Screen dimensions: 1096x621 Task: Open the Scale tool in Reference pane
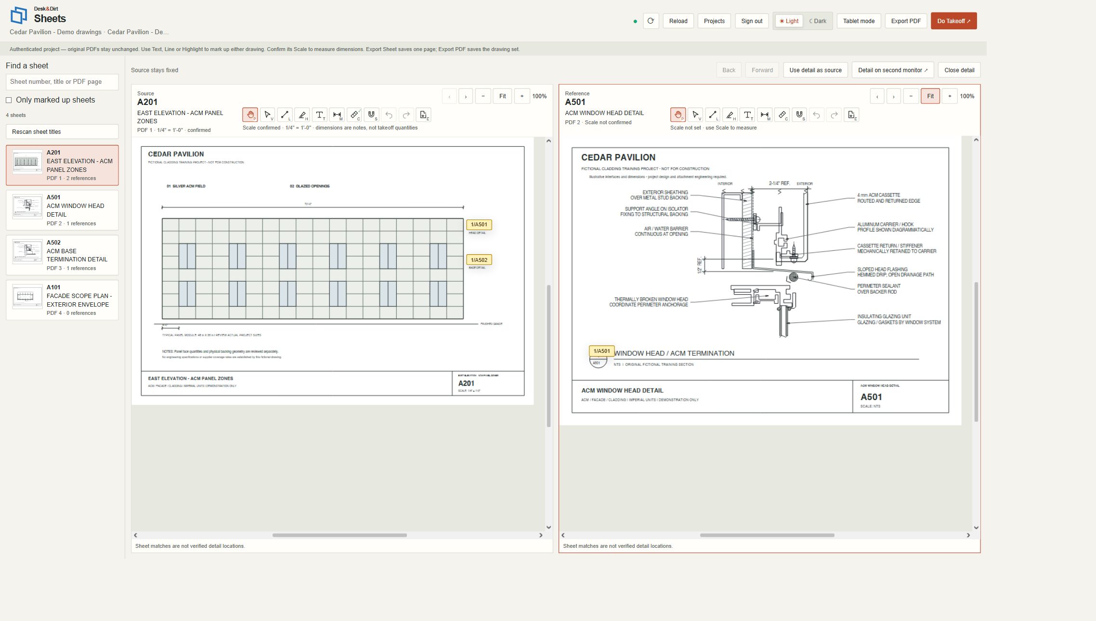pos(782,115)
